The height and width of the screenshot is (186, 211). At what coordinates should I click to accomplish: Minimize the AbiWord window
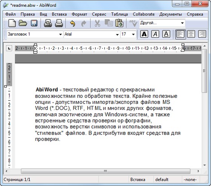pyautogui.click(x=177, y=4)
